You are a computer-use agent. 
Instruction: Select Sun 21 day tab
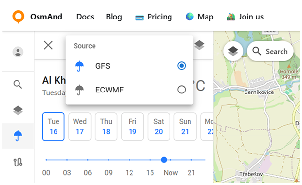click(x=185, y=127)
